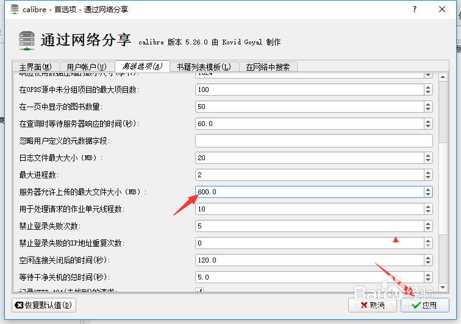Decrease IP地址重复次数 value
The height and width of the screenshot is (324, 461).
tap(428, 245)
